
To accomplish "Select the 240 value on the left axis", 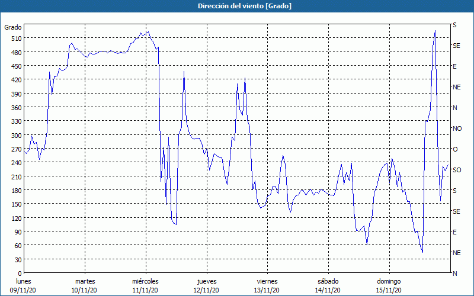I will (16, 163).
